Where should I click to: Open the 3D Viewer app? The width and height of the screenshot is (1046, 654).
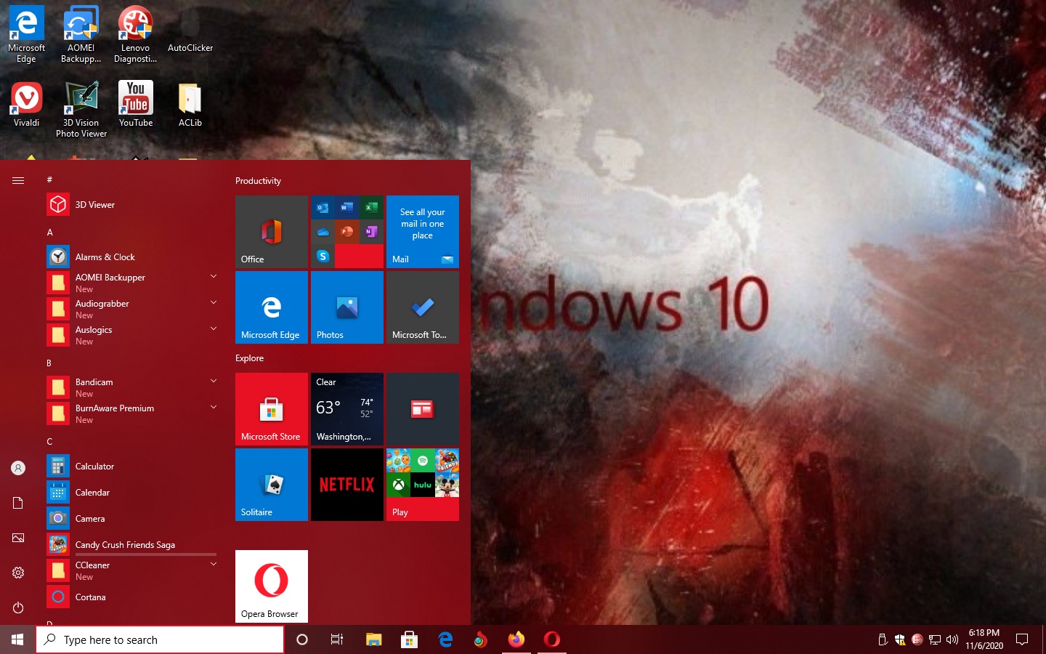[131, 205]
